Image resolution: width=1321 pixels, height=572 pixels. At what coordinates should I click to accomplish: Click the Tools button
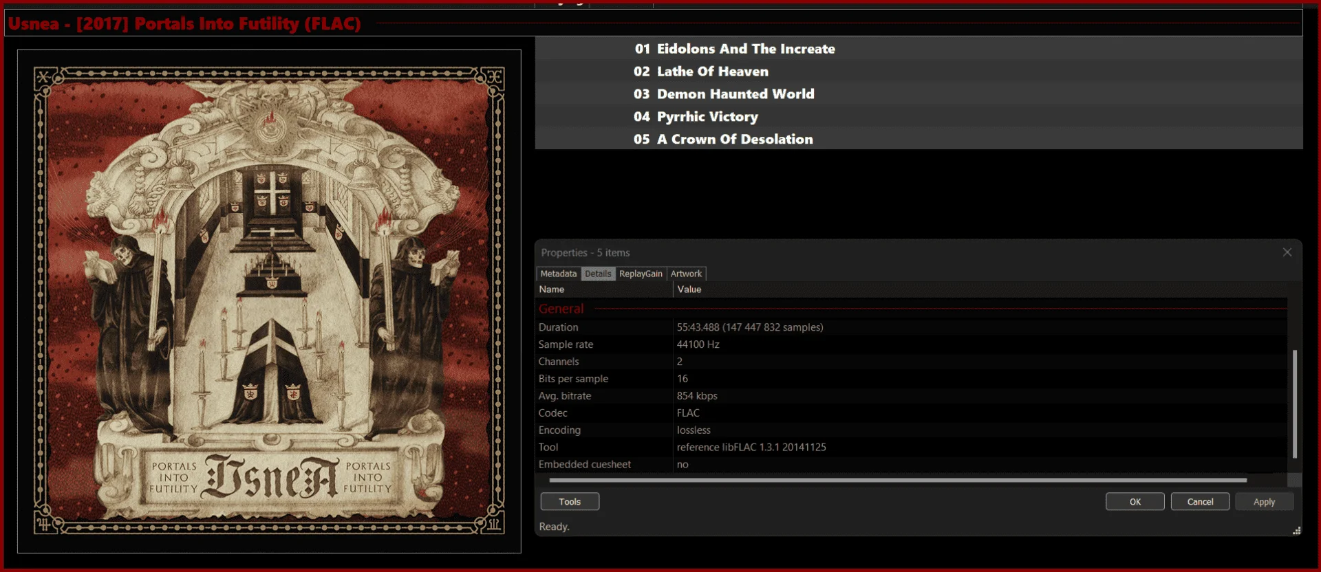570,502
